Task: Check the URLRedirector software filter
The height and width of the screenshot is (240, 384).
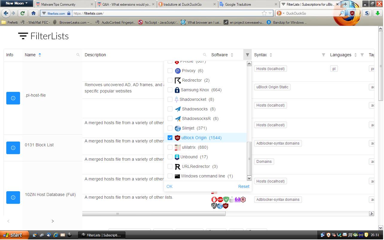Action: pos(170,166)
